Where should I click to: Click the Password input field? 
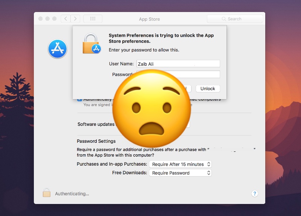[x=178, y=74]
